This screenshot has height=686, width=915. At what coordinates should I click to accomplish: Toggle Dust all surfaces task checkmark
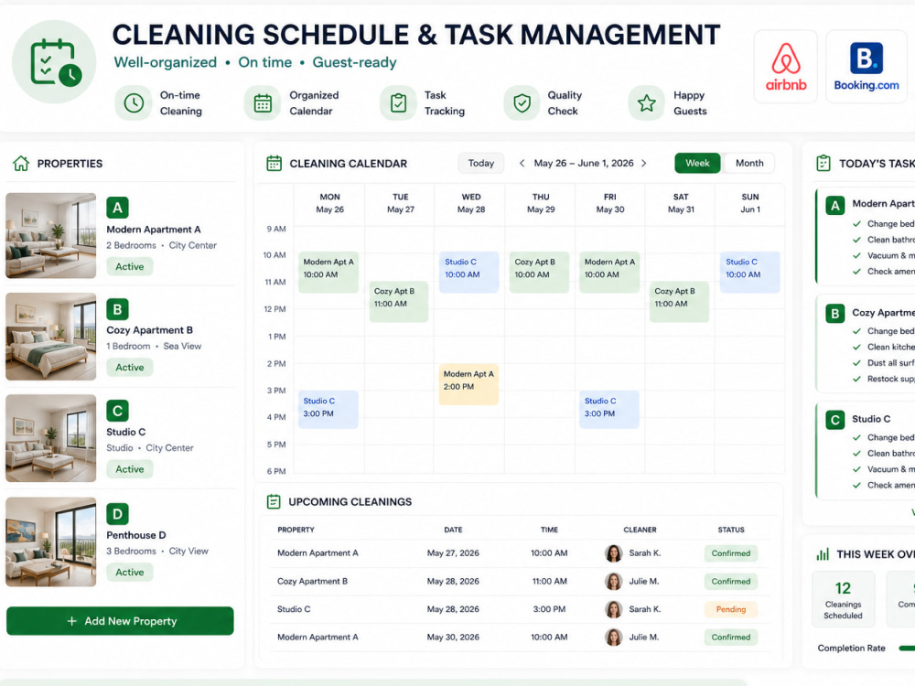856,363
